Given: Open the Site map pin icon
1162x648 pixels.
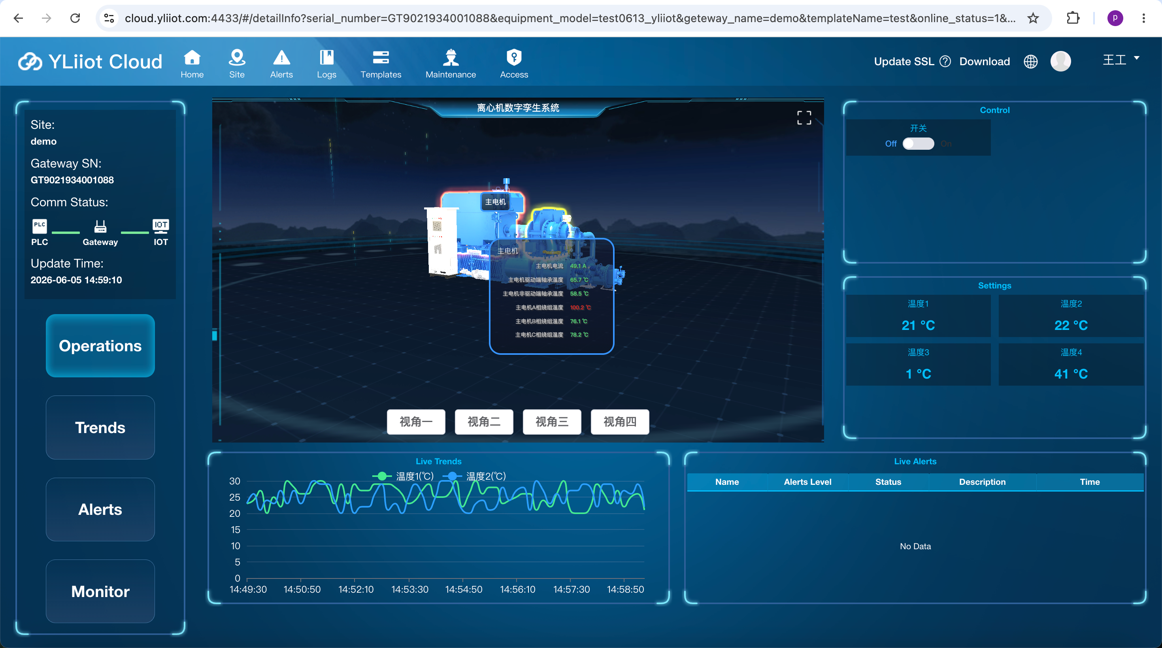Looking at the screenshot, I should coord(237,58).
